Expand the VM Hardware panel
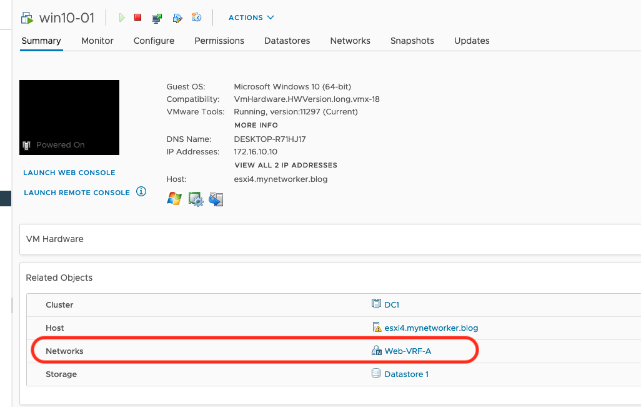This screenshot has width=641, height=407. [x=55, y=239]
